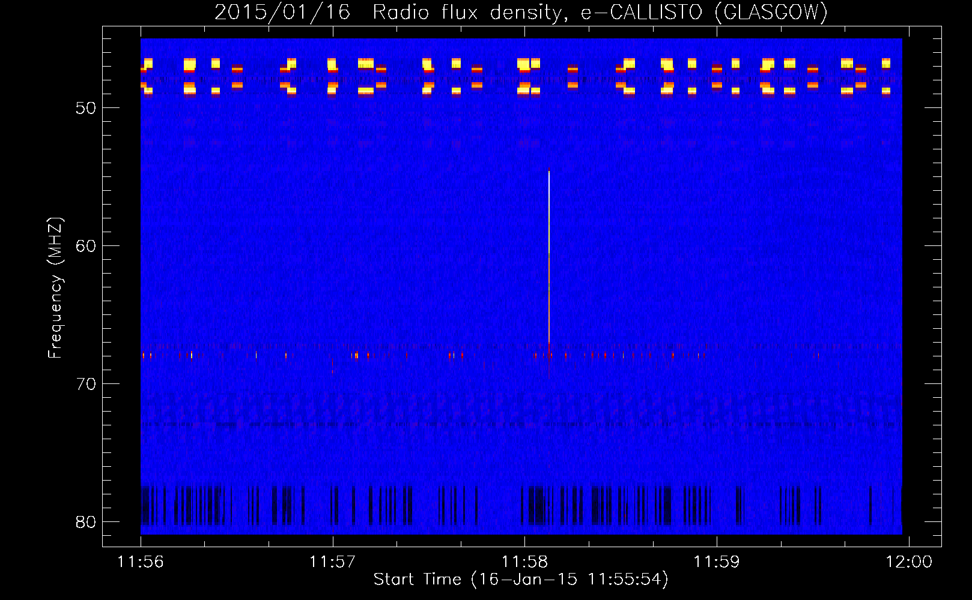The width and height of the screenshot is (972, 600).
Task: Click the first yellow interference block at top-left
Action: (148, 63)
